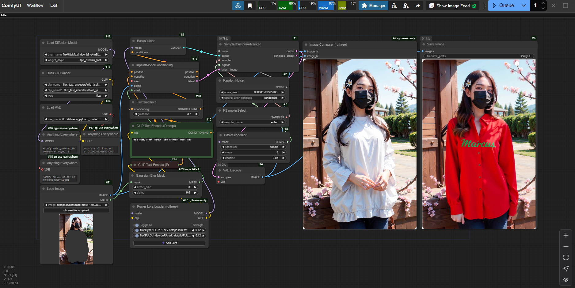Click the share arrow icon in toolbar
The width and height of the screenshot is (575, 288).
click(417, 6)
